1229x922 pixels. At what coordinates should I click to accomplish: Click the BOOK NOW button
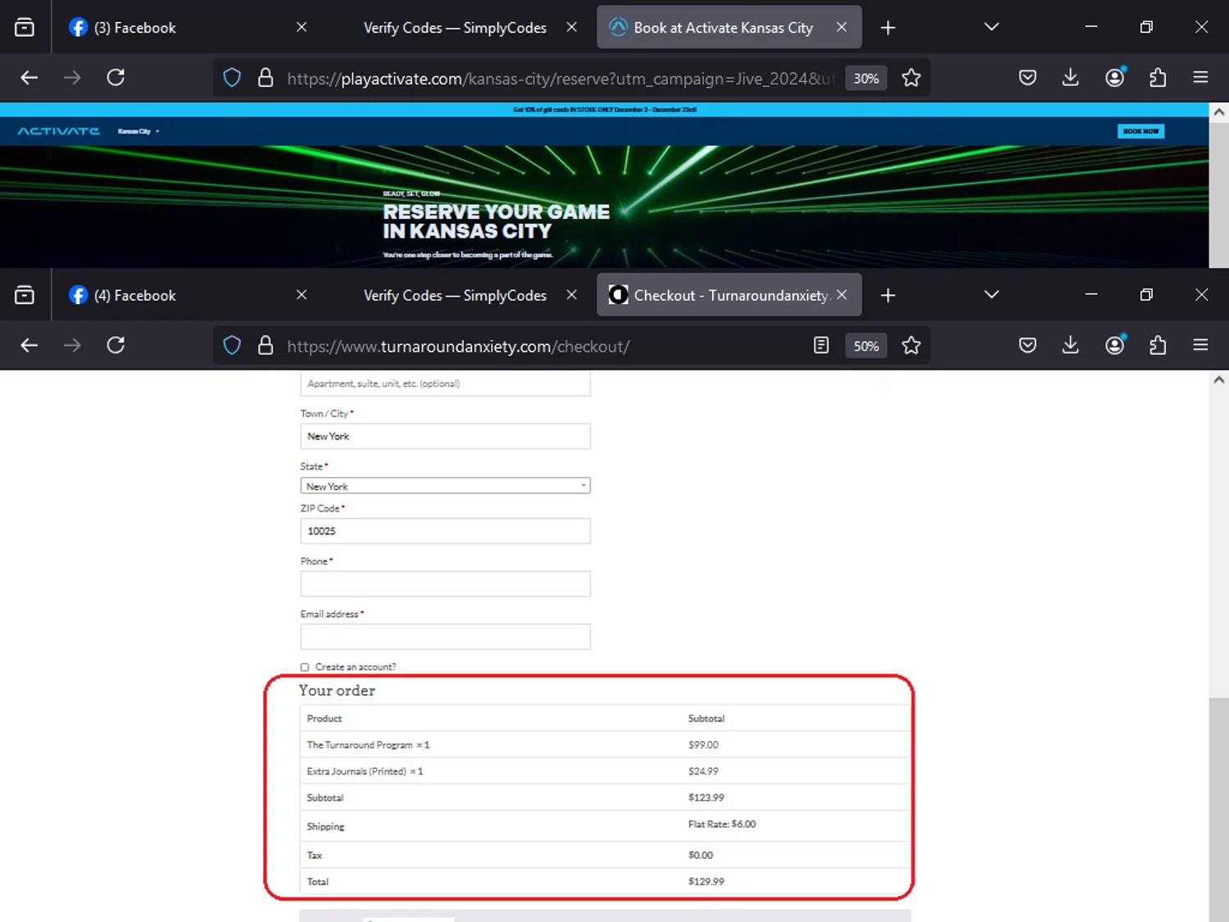[x=1141, y=131]
